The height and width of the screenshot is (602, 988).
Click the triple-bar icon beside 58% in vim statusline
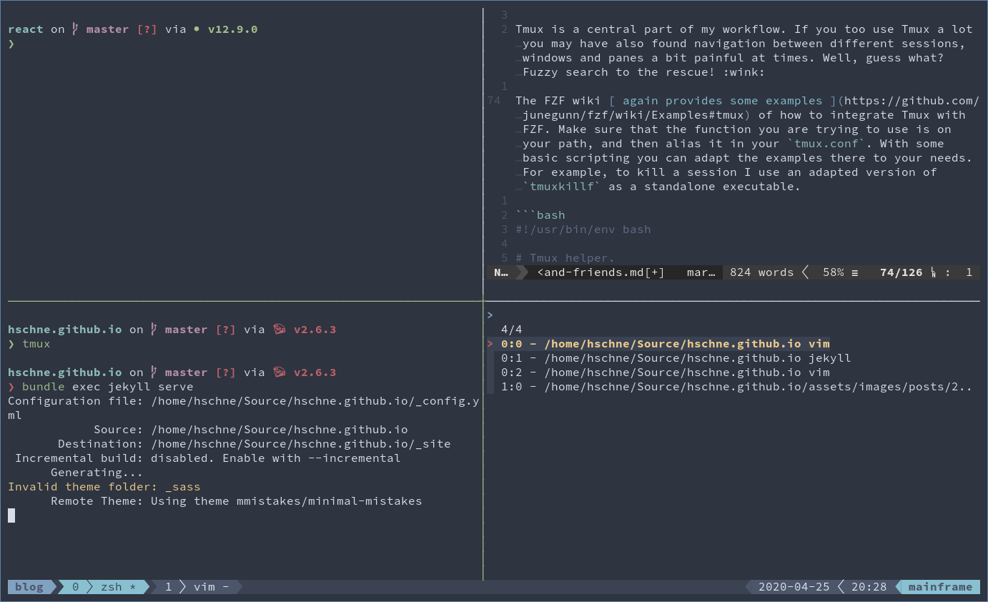855,272
